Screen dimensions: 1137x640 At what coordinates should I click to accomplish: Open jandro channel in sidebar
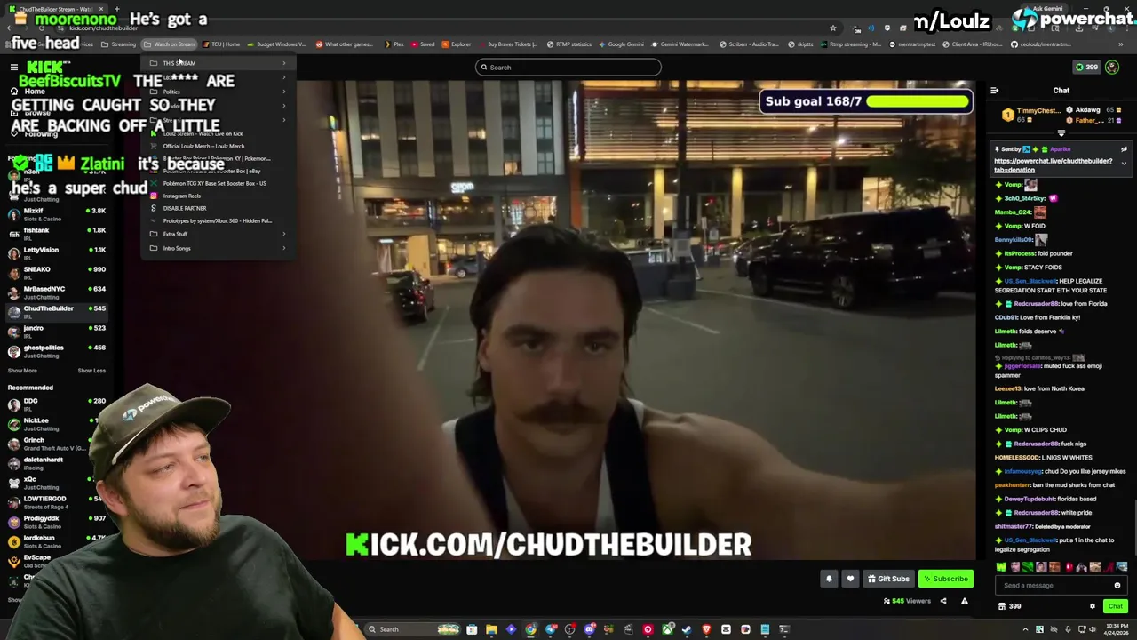coord(57,332)
